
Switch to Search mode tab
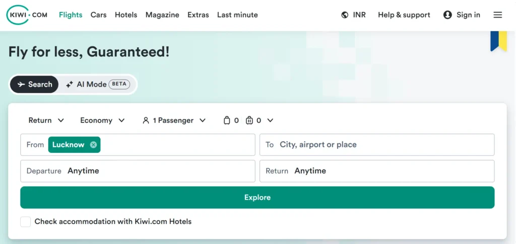34,85
